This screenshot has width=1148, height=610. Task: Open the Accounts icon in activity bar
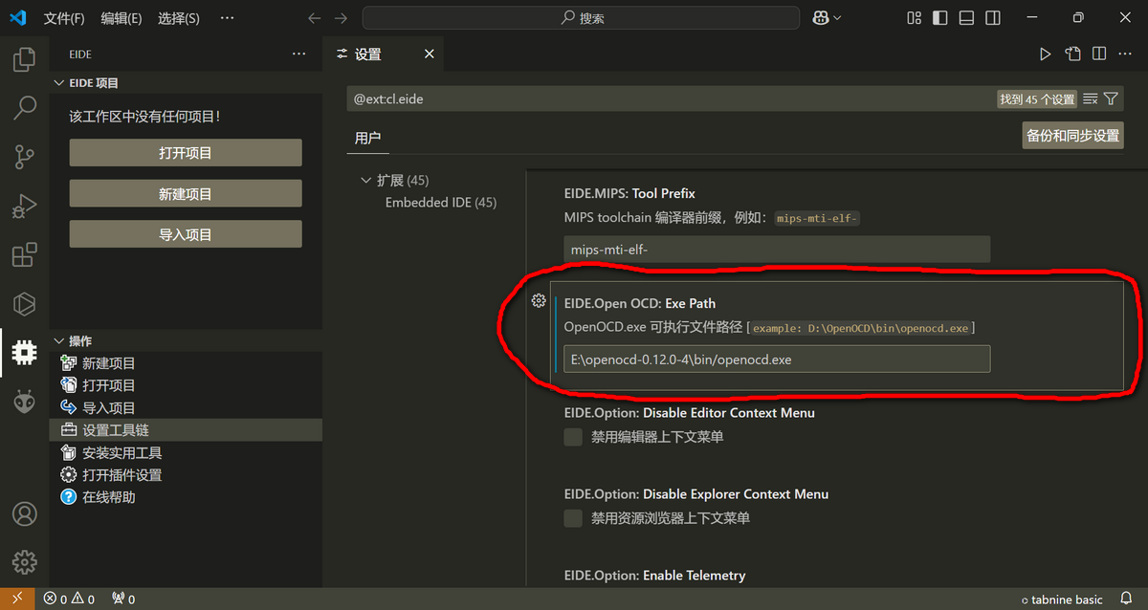click(24, 513)
